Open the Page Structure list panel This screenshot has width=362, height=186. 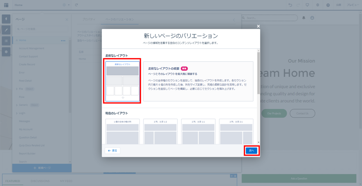(6, 41)
